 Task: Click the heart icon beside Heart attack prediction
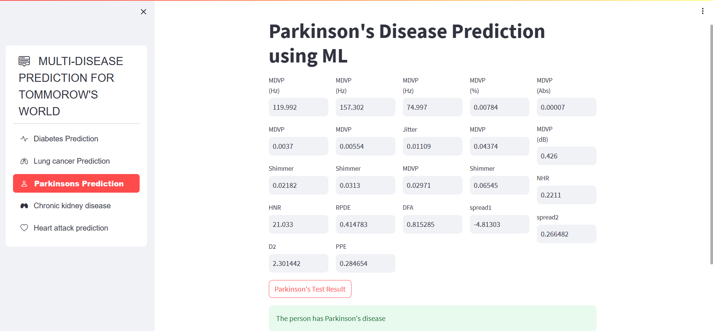click(x=24, y=228)
